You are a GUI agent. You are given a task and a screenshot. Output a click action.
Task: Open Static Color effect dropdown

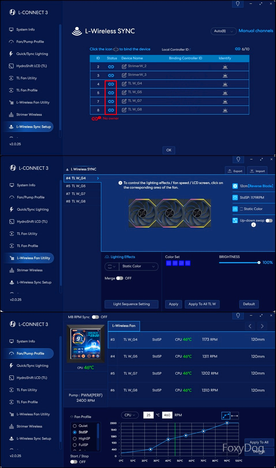[x=139, y=266]
